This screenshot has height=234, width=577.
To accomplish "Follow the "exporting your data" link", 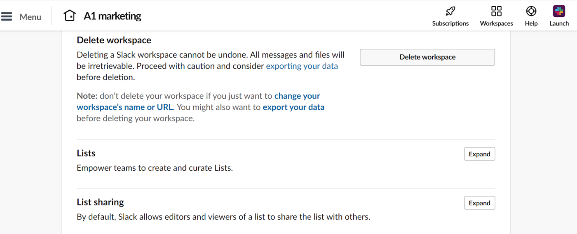I will coord(302,66).
